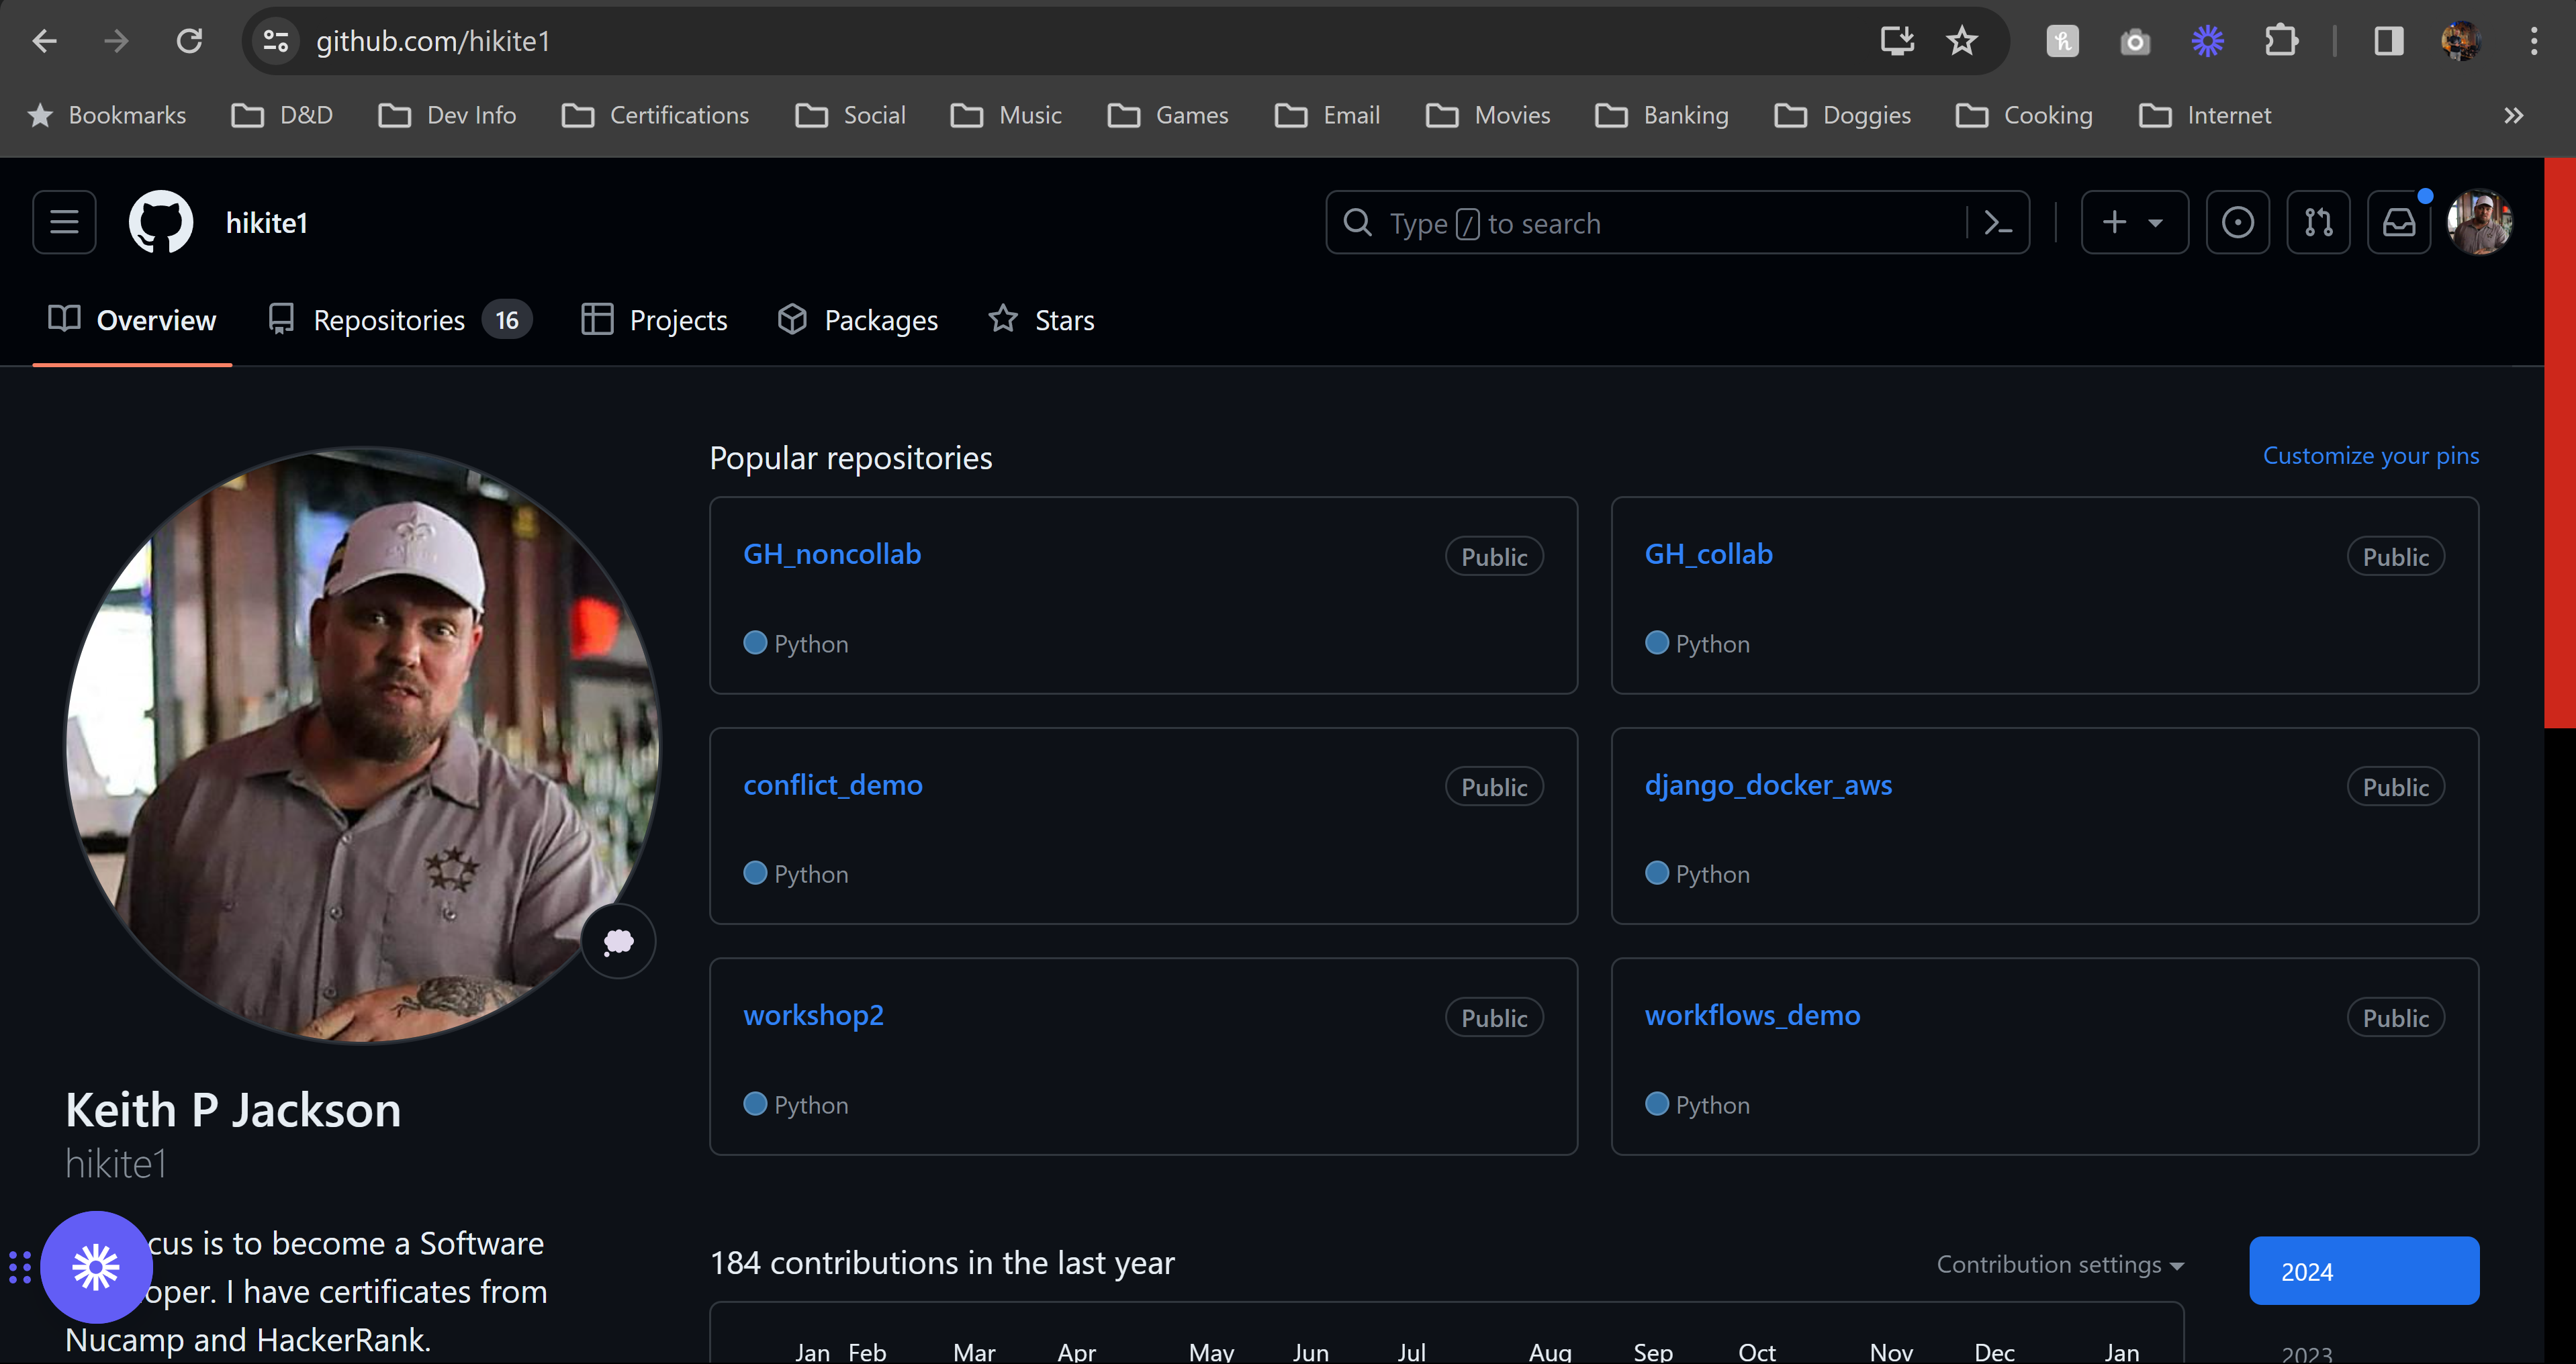This screenshot has width=2576, height=1364.
Task: Click the large profile photo
Action: 362,746
